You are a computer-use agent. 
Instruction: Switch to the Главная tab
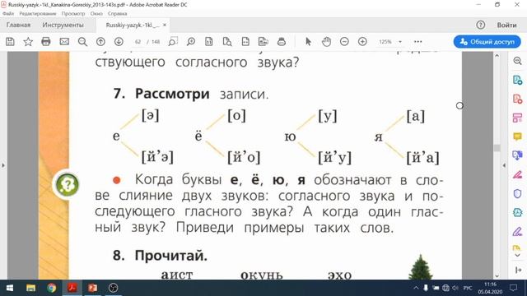tap(18, 25)
